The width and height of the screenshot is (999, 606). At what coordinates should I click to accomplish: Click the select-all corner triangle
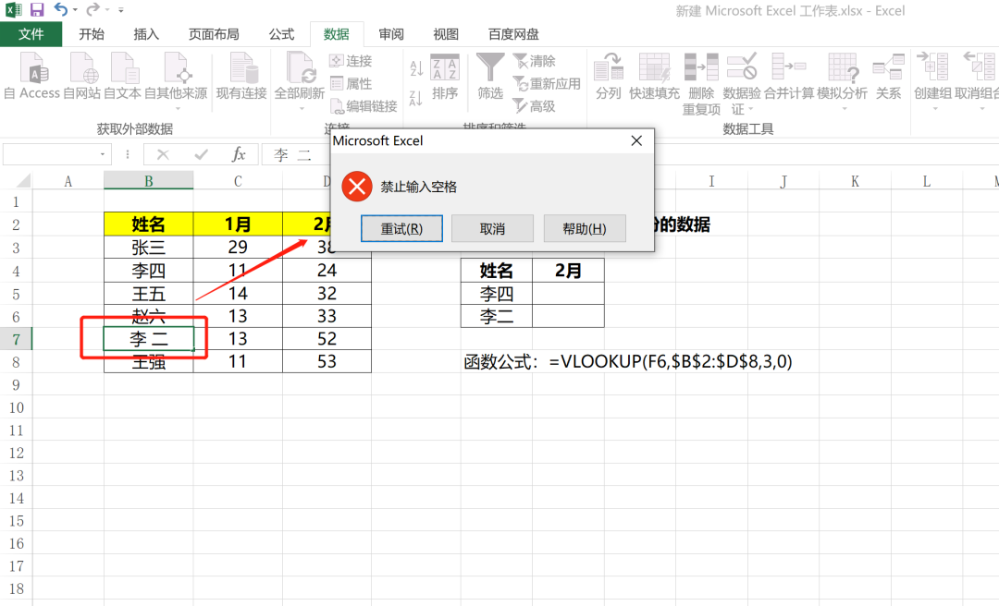pyautogui.click(x=23, y=181)
